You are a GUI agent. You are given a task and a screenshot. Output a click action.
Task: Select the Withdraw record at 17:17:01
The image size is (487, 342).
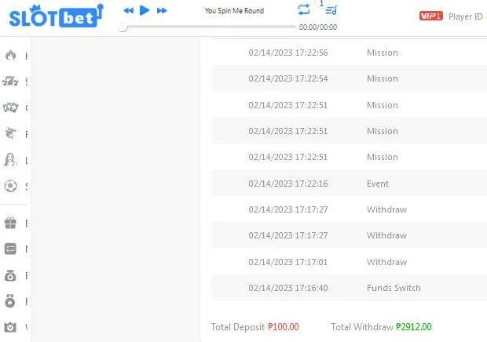[349, 262]
